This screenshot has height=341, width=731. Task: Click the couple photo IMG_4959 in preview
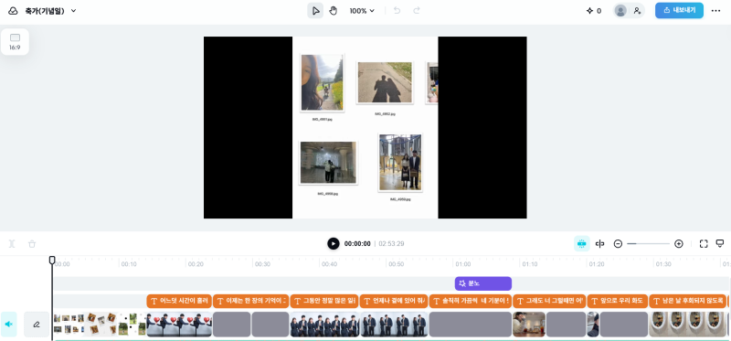tap(400, 163)
